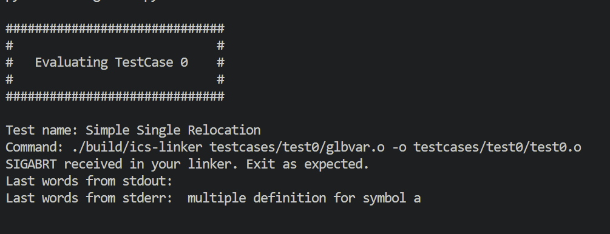This screenshot has height=234, width=610.
Task: Click the word 'SIGABRT' in the output
Action: tap(31, 164)
